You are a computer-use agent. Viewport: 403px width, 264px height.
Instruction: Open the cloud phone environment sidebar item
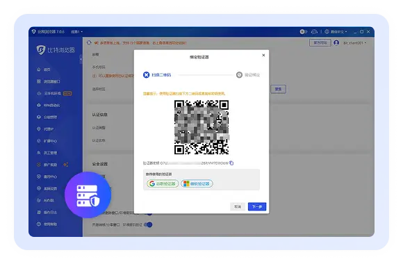pyautogui.click(x=54, y=93)
